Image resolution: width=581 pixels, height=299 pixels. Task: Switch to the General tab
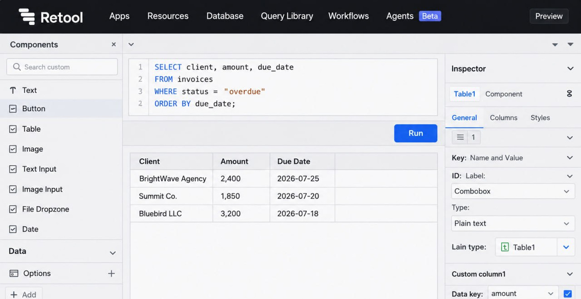(x=464, y=118)
